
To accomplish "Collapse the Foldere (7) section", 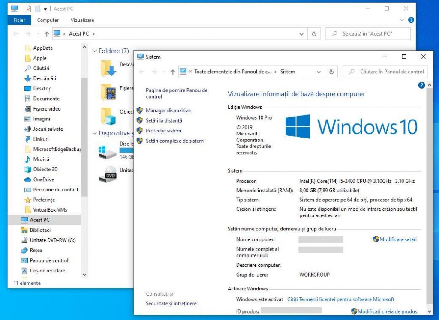I will coord(94,51).
